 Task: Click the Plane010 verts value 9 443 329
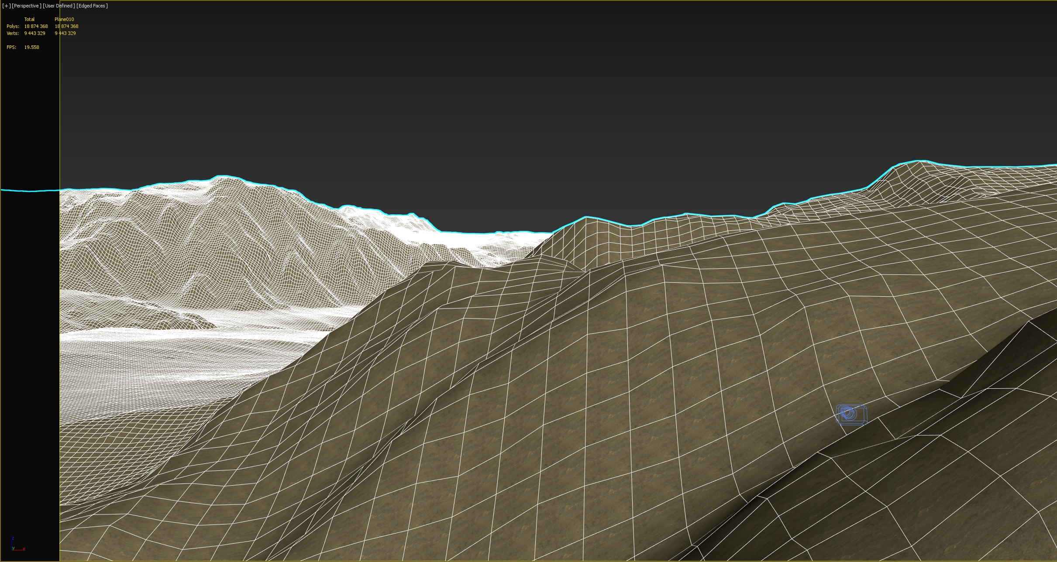[x=65, y=33]
